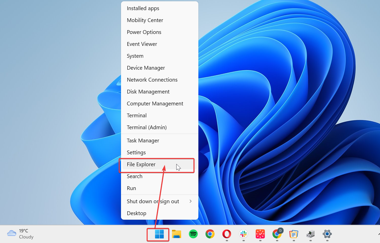This screenshot has width=380, height=243.
Task: Click the Windows Start button
Action: tap(159, 234)
